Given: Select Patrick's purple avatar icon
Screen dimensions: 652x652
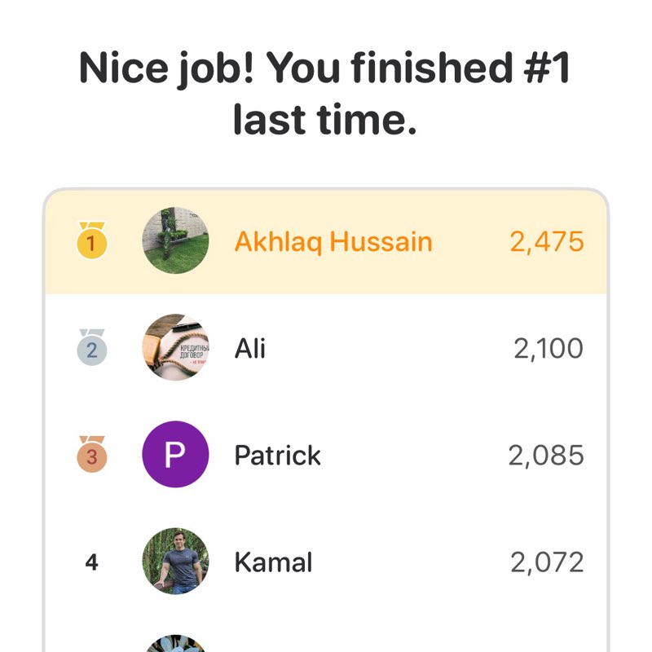Looking at the screenshot, I should (x=175, y=455).
